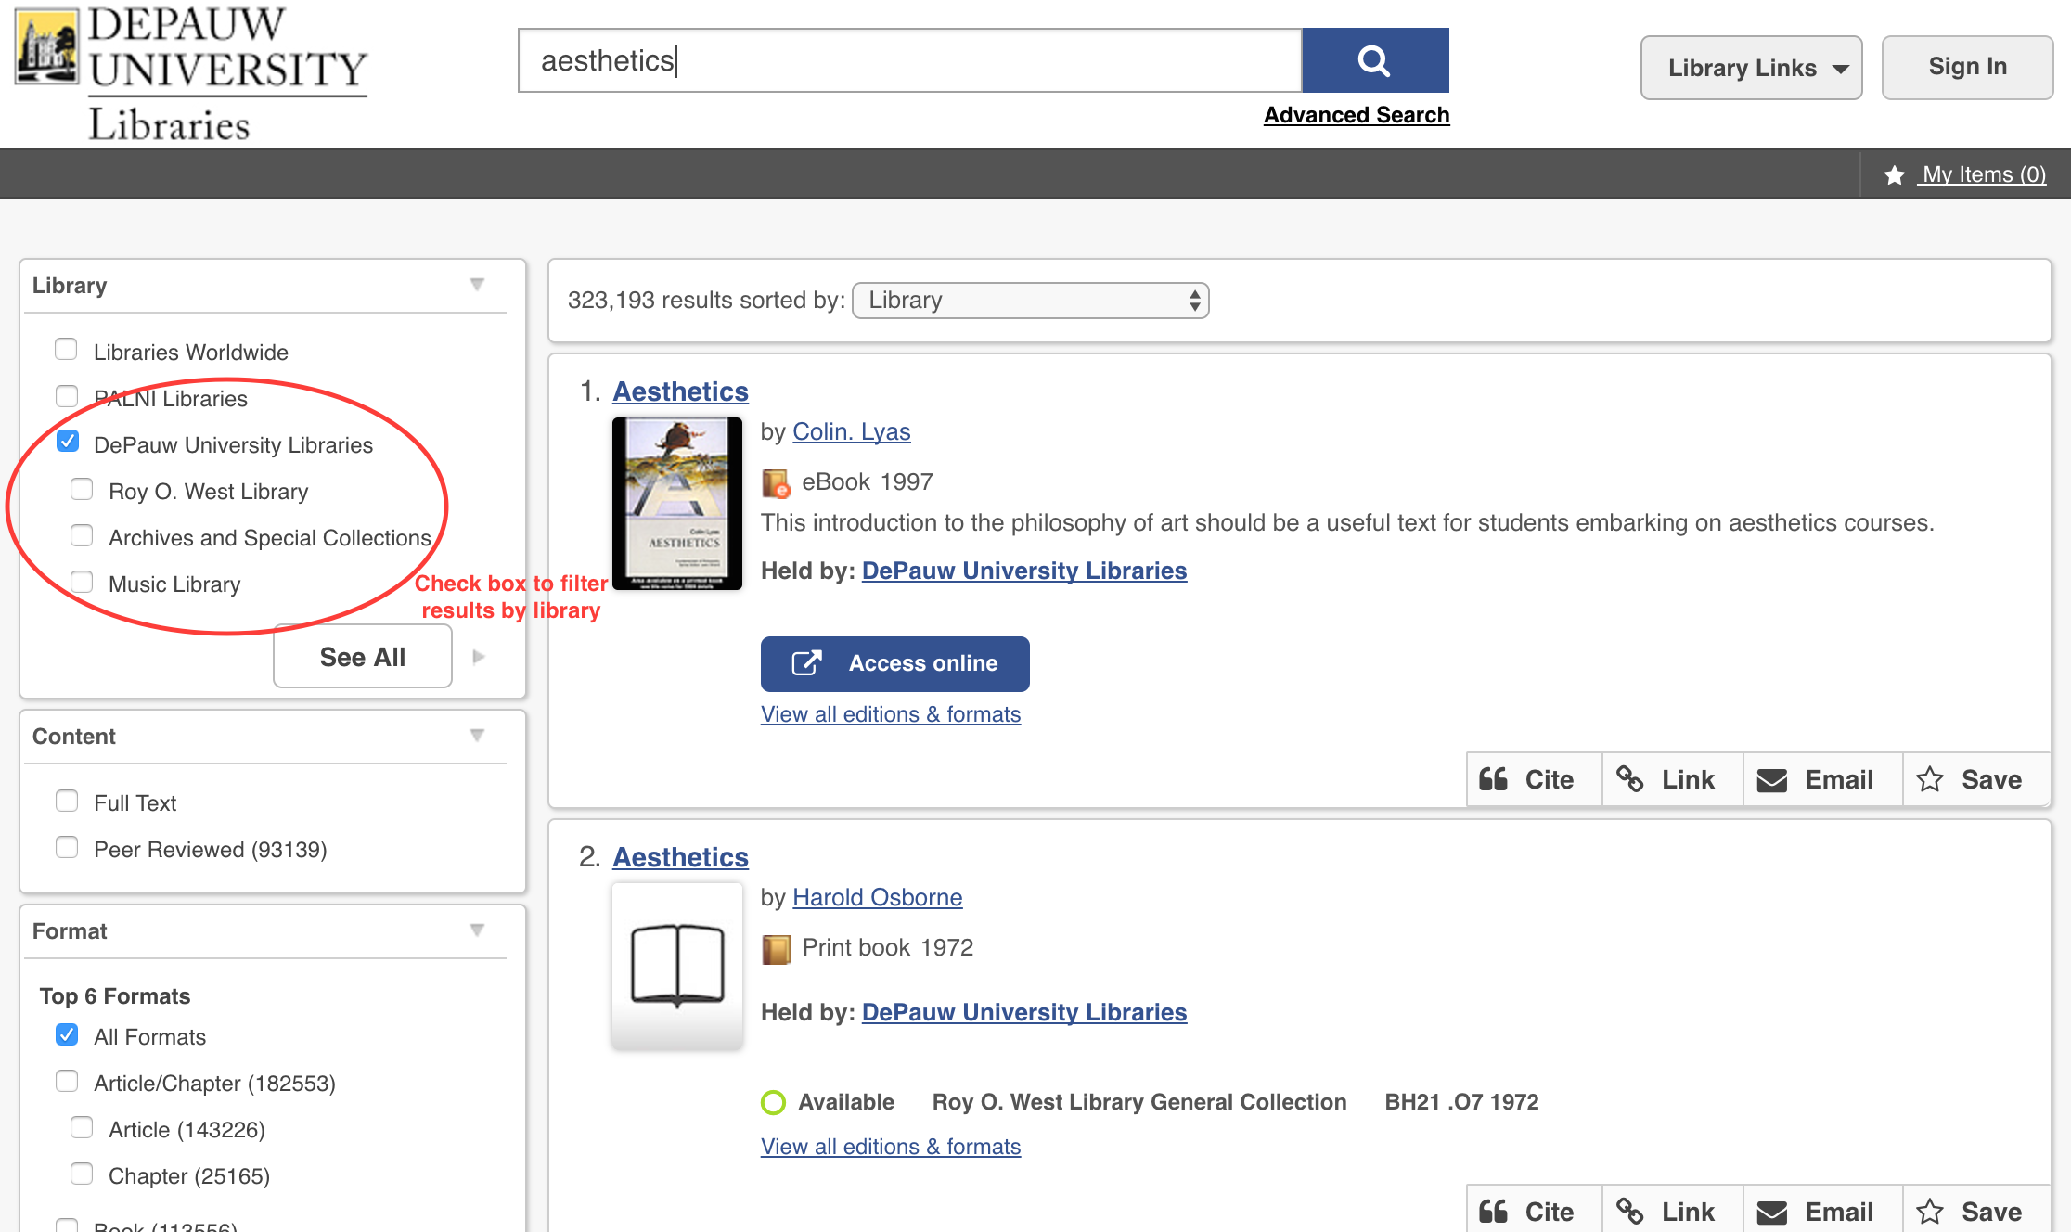Click the Print book format icon in result 2
Screen dimensions: 2071x1232
click(776, 949)
